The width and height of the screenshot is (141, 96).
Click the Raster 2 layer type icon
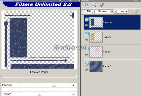87,63
